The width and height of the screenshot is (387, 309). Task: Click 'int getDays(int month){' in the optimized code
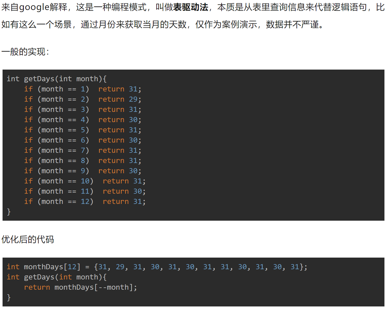[x=56, y=277]
